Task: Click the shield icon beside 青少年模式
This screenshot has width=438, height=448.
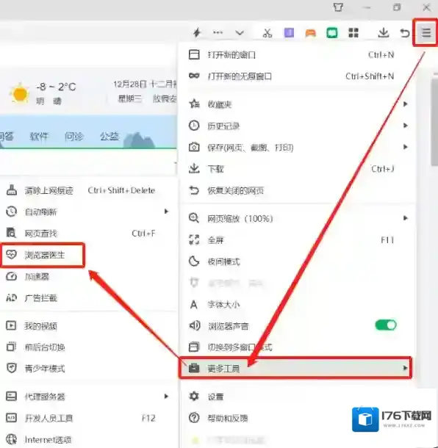Action: [x=12, y=368]
